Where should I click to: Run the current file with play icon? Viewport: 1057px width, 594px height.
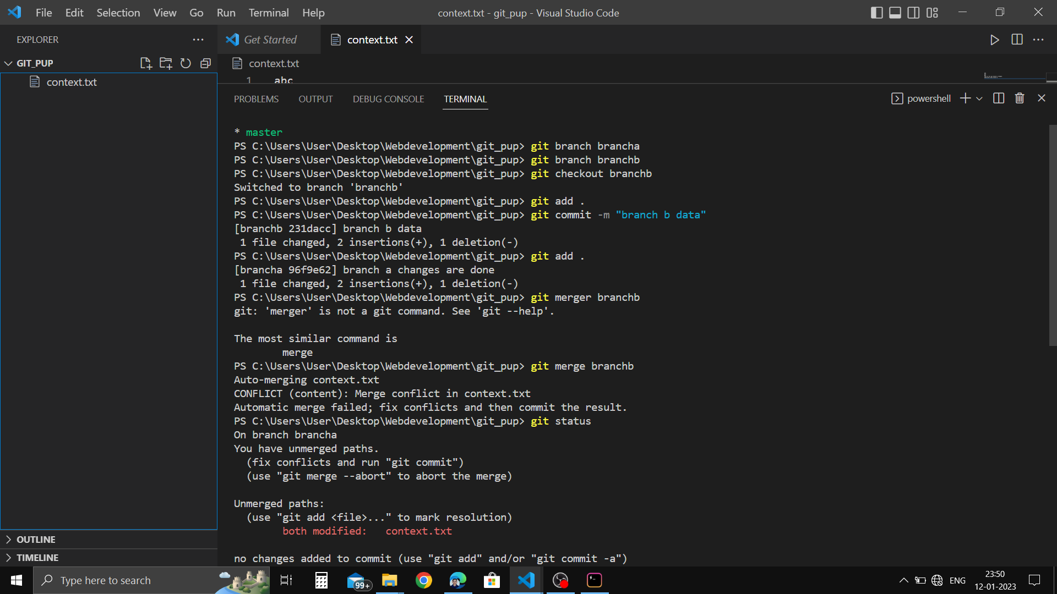[x=994, y=40]
